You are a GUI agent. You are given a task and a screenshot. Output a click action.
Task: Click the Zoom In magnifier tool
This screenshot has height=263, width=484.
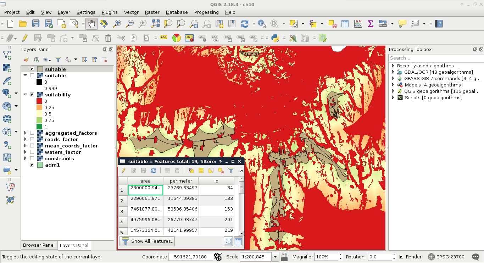pos(117,24)
